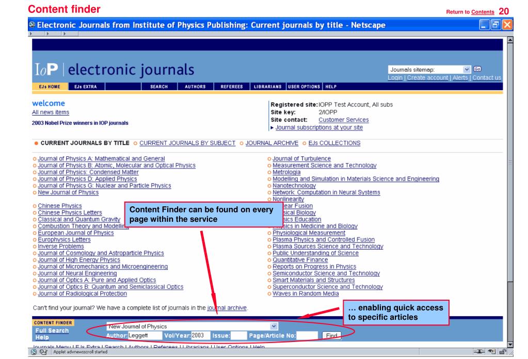Click the journal archive link in the sentence
The image size is (528, 359).
[227, 307]
